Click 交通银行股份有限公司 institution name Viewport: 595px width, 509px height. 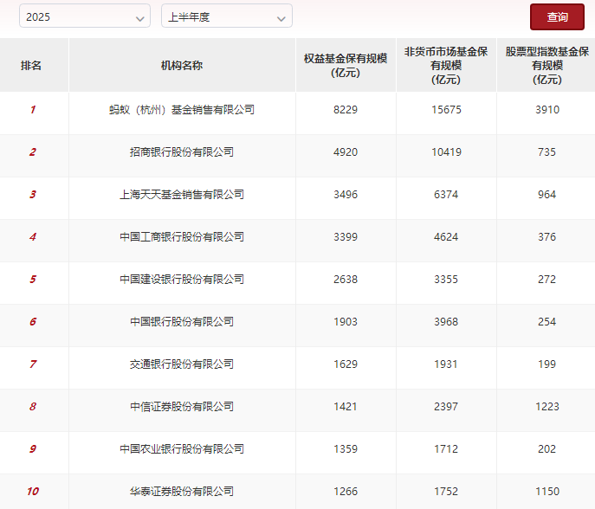[182, 364]
